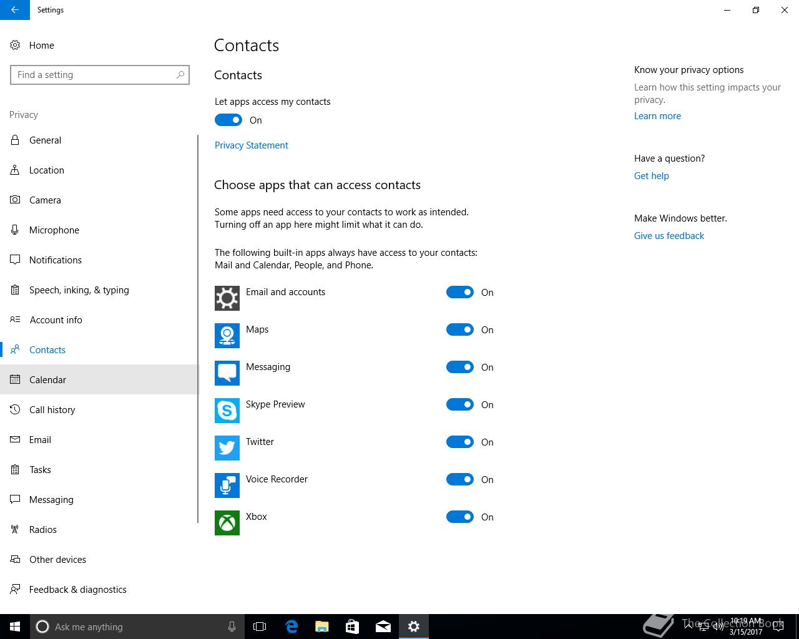Click the Messaging app icon in list
Viewport: 799px width, 639px height.
[227, 373]
